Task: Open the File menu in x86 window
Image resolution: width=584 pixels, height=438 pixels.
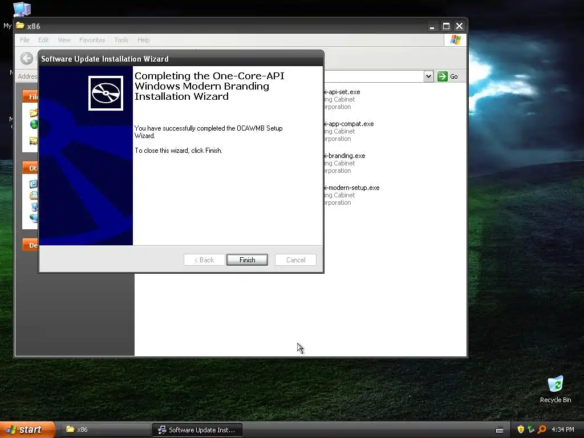Action: [x=25, y=40]
